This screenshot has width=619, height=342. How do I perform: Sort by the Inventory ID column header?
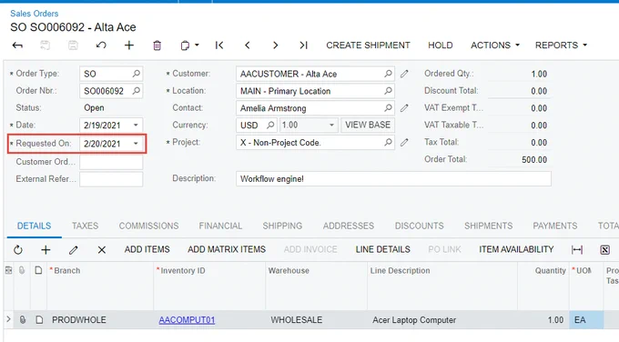click(x=182, y=271)
